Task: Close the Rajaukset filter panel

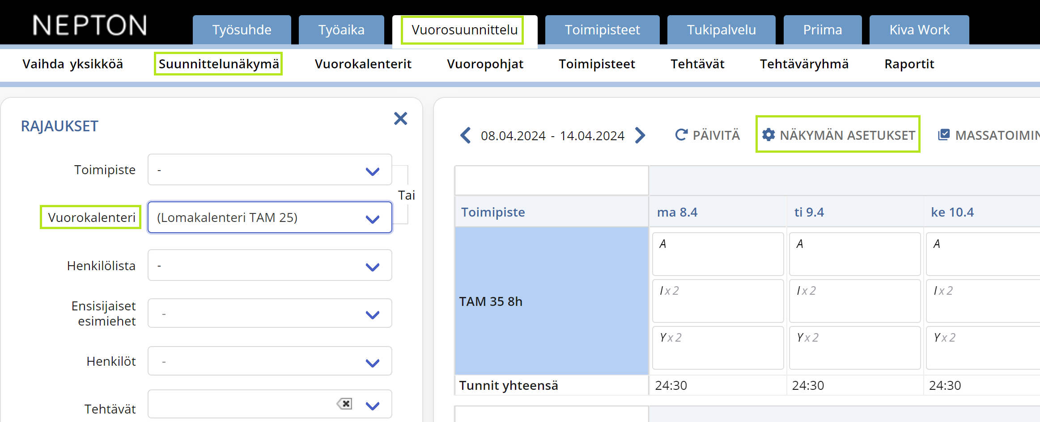Action: [400, 118]
